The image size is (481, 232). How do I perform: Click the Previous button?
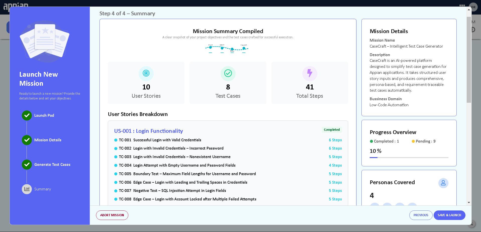coord(421,215)
